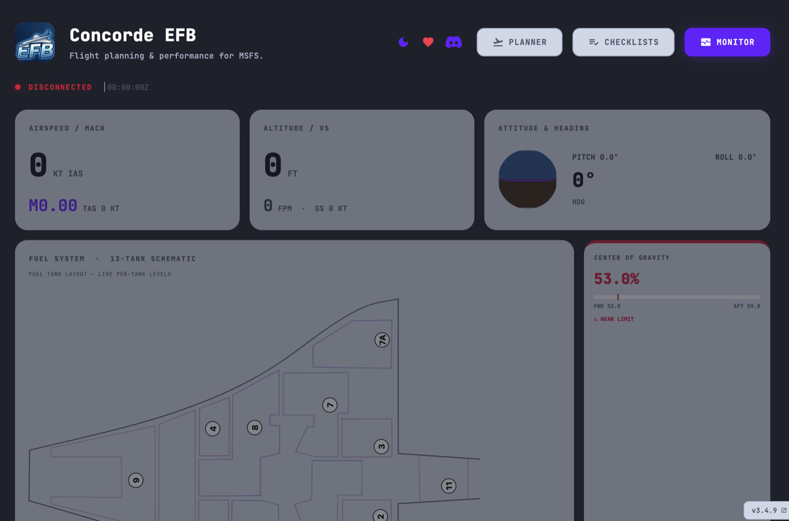Click the 0 FT altitude readout

tap(281, 165)
